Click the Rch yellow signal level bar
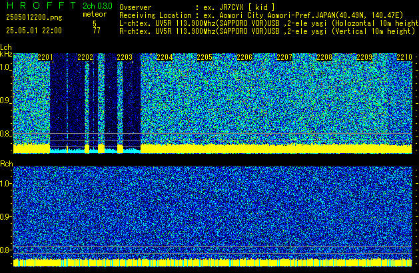419x273 pixels. [x=212, y=262]
